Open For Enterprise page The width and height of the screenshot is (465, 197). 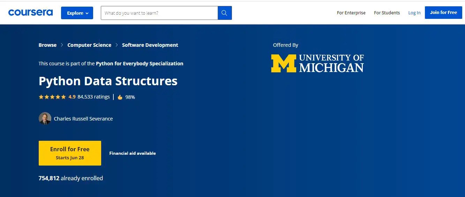click(351, 13)
